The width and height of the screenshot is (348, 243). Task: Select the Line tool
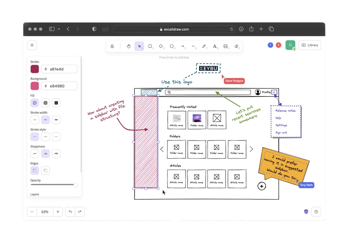pyautogui.click(x=193, y=46)
